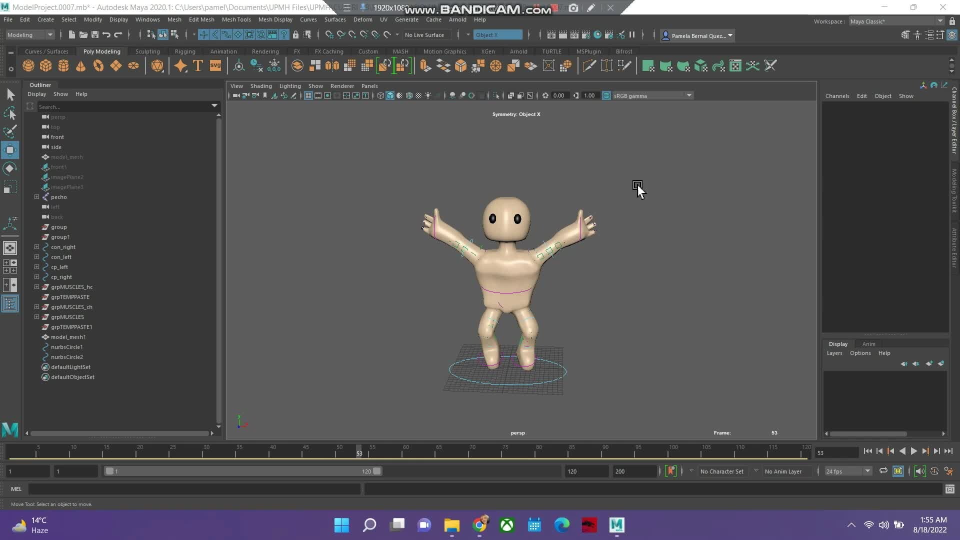Click the Save scene icon
This screenshot has height=540, width=960.
pos(95,34)
